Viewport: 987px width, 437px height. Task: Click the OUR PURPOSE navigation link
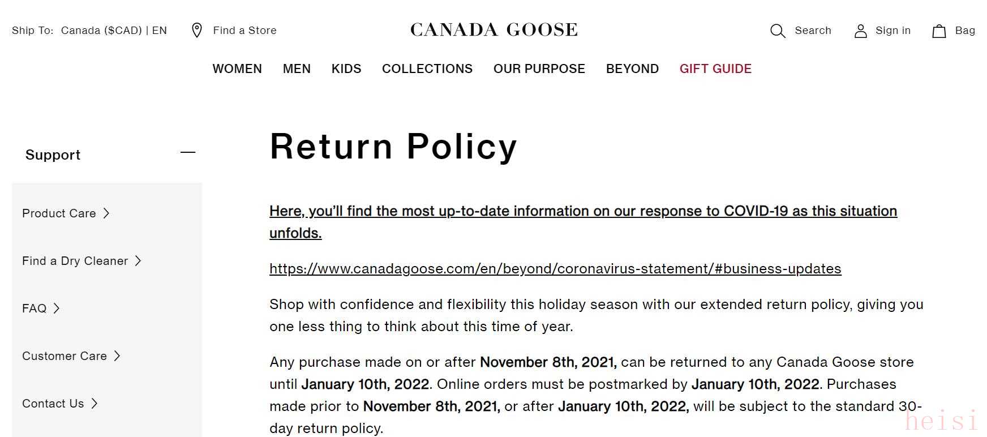click(x=539, y=69)
